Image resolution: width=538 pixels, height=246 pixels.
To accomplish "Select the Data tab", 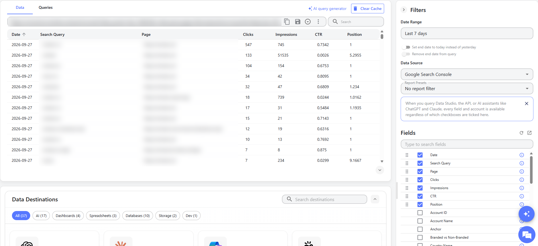I will (20, 7).
